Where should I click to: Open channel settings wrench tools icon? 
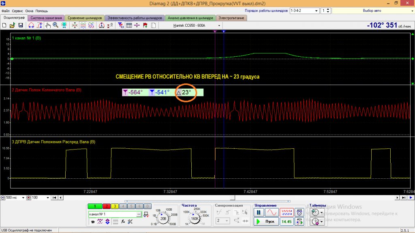click(x=130, y=222)
